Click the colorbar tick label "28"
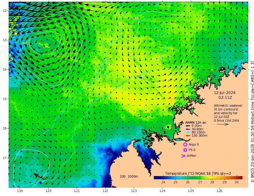Screen dimensions: 254x196 212,182
